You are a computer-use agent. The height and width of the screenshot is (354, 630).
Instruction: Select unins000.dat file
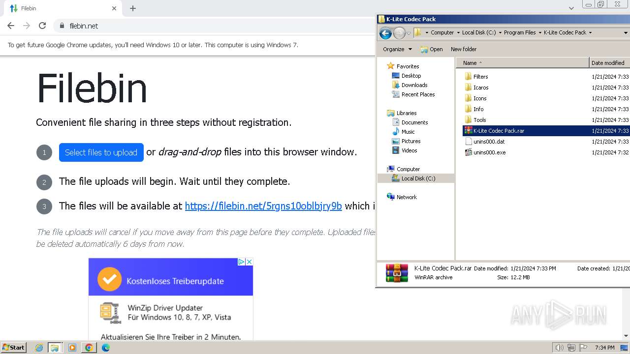pyautogui.click(x=485, y=142)
